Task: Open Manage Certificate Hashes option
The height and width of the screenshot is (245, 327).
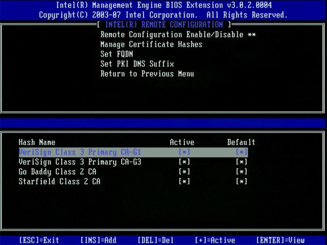Action: click(151, 44)
